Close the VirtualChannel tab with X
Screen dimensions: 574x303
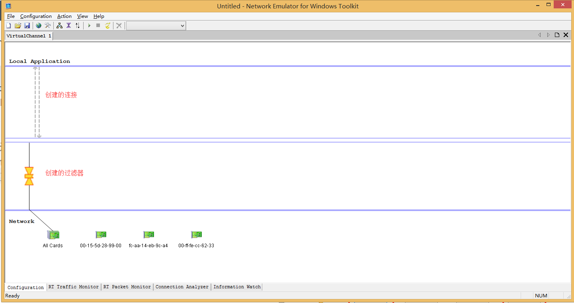tap(566, 35)
